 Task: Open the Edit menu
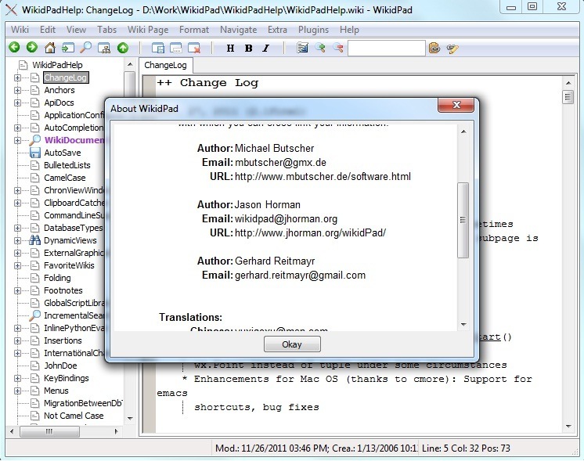click(x=48, y=30)
